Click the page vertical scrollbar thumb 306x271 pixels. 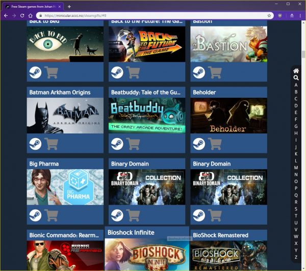point(303,55)
